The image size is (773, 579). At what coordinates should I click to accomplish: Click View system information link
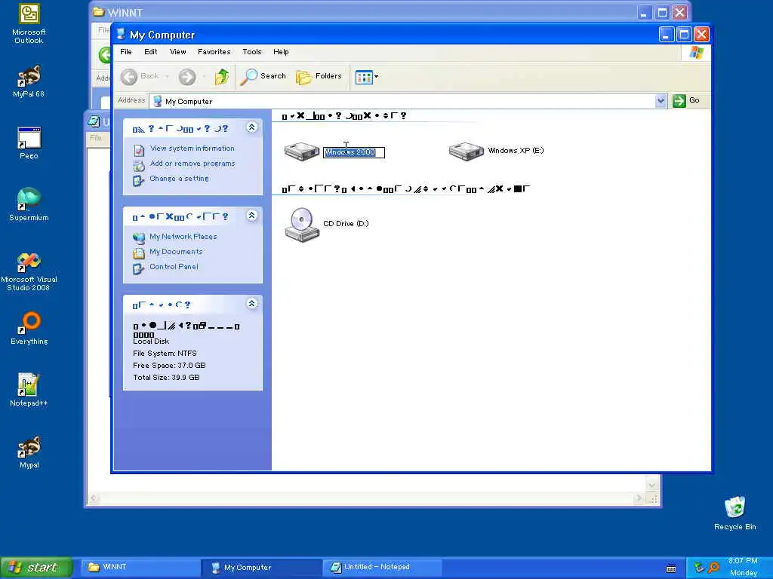[x=192, y=149]
